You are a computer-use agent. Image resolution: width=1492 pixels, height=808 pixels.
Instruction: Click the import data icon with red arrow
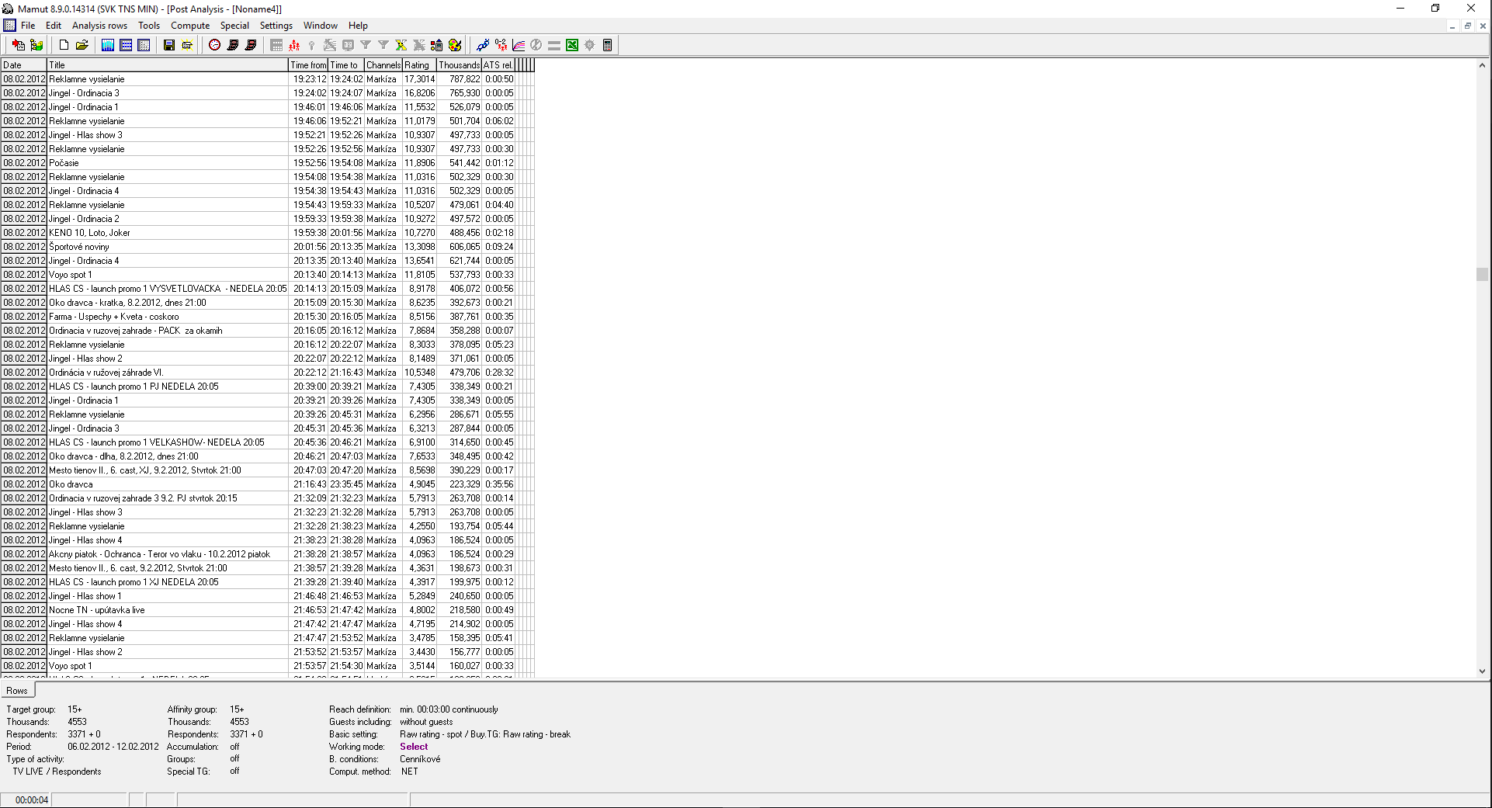click(x=18, y=45)
